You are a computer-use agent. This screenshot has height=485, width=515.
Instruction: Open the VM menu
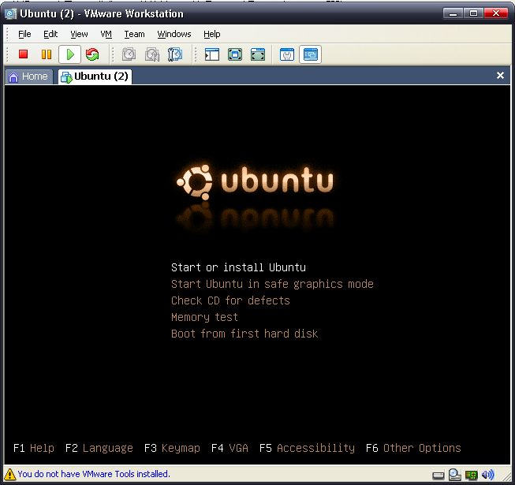click(x=106, y=34)
